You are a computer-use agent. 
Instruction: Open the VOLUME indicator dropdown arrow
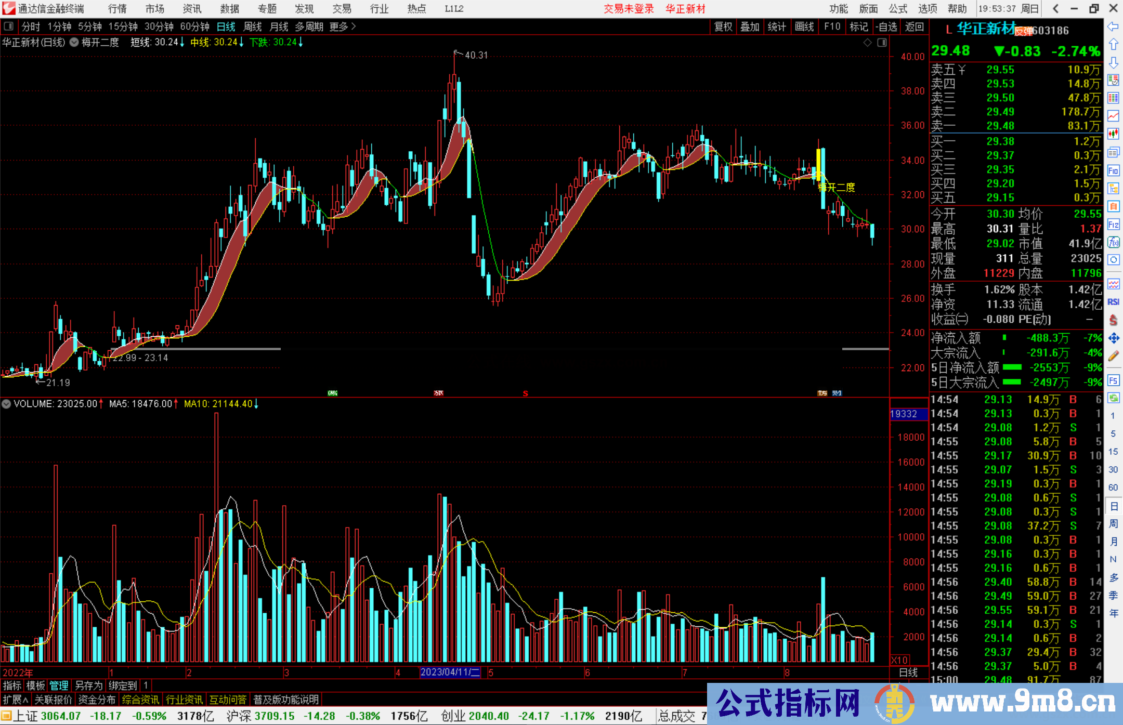point(6,404)
